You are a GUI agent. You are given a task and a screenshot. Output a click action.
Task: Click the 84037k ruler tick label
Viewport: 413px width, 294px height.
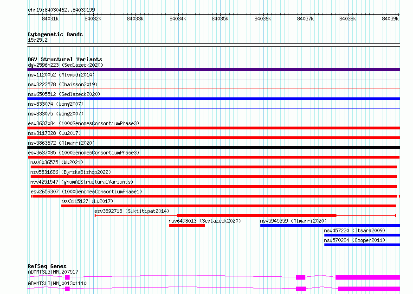[x=305, y=19]
